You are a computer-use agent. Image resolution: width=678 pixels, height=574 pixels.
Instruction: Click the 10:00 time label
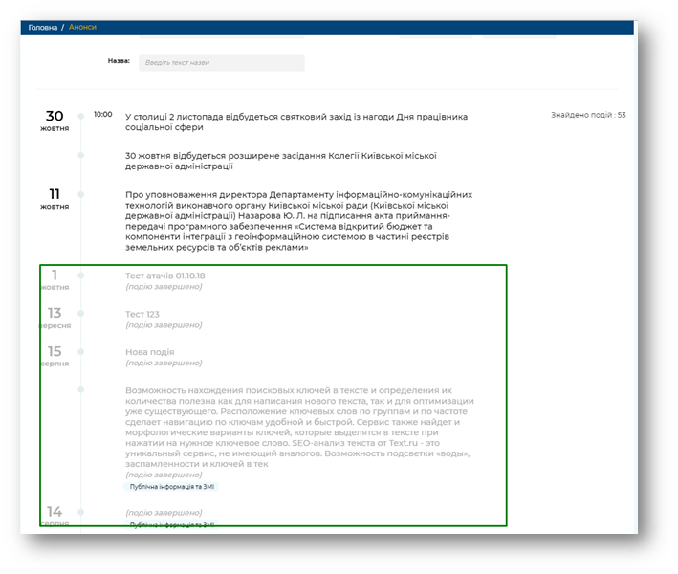click(x=103, y=115)
